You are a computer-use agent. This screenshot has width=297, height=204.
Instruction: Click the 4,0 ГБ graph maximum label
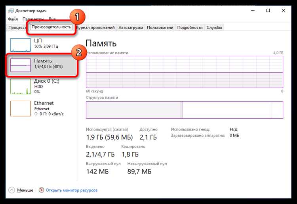pos(278,53)
